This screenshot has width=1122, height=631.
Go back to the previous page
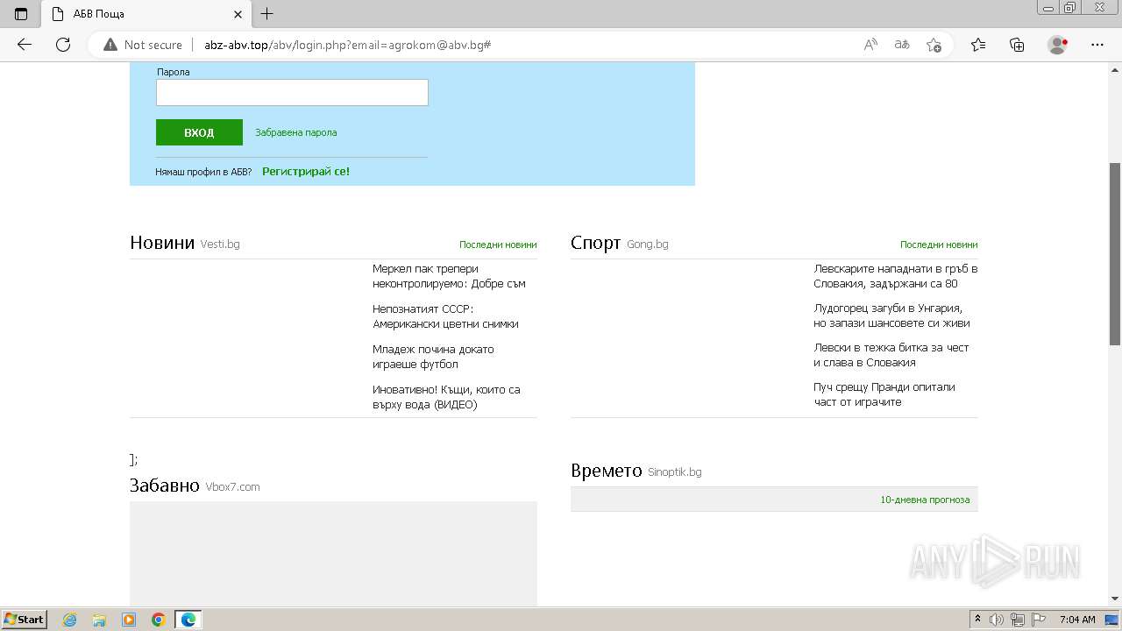tap(25, 45)
